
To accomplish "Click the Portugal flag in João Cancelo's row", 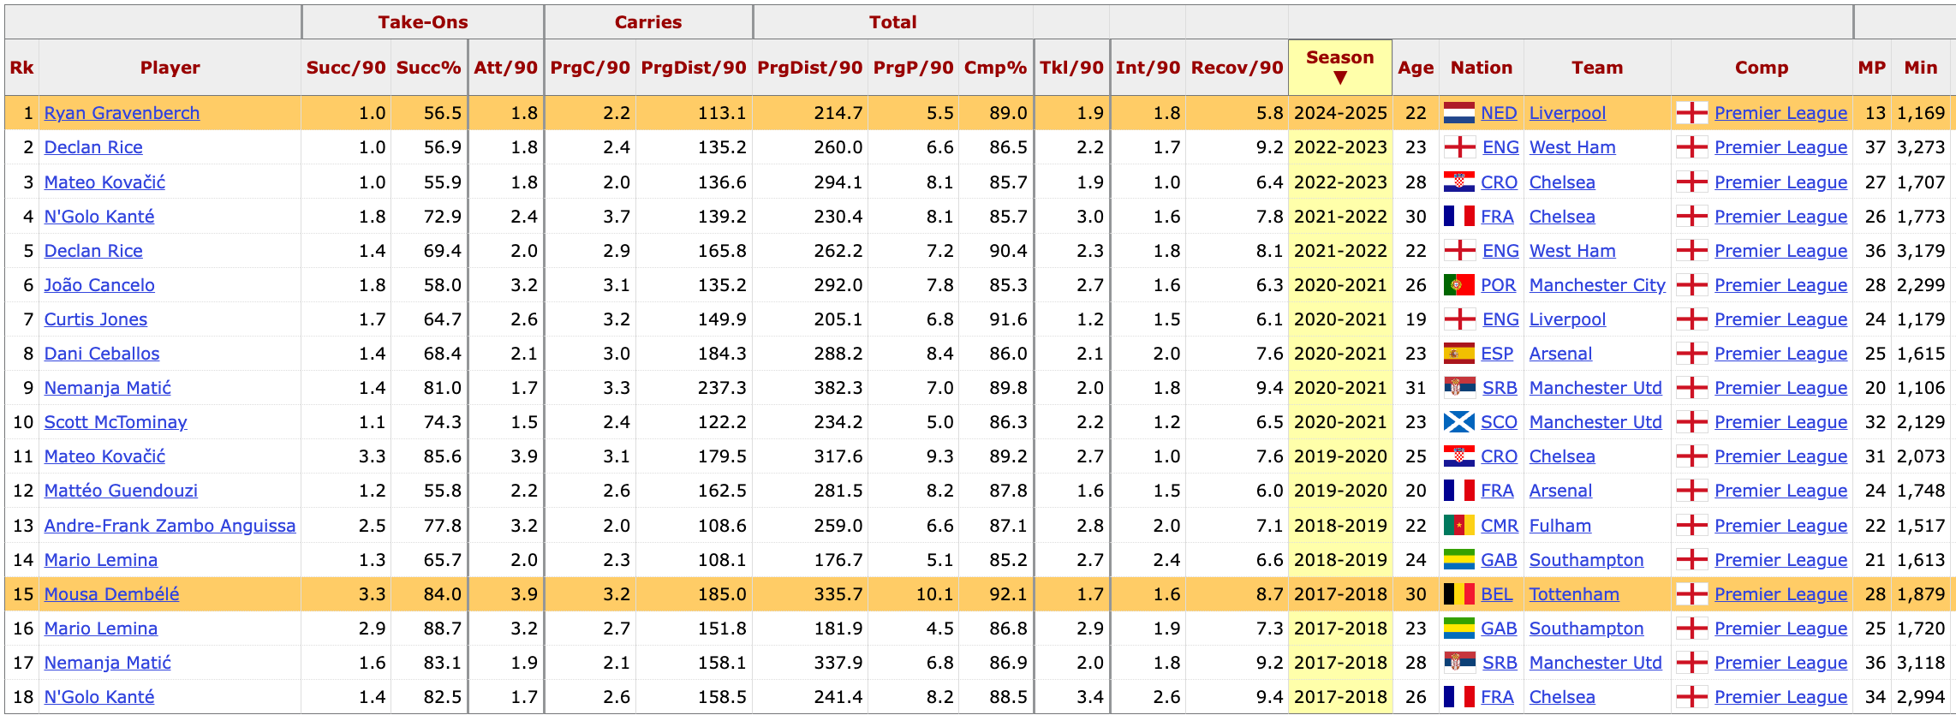I will point(1458,285).
